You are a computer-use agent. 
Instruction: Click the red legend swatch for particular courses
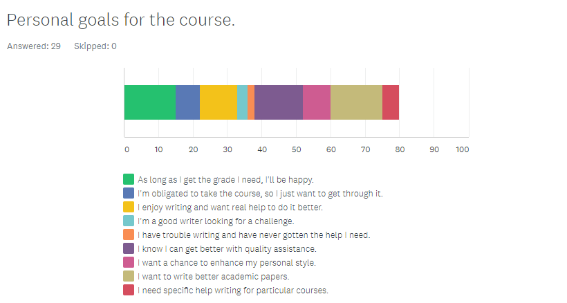(128, 290)
